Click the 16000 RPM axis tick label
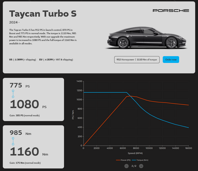This screenshot has height=171, width=198. 188,148
